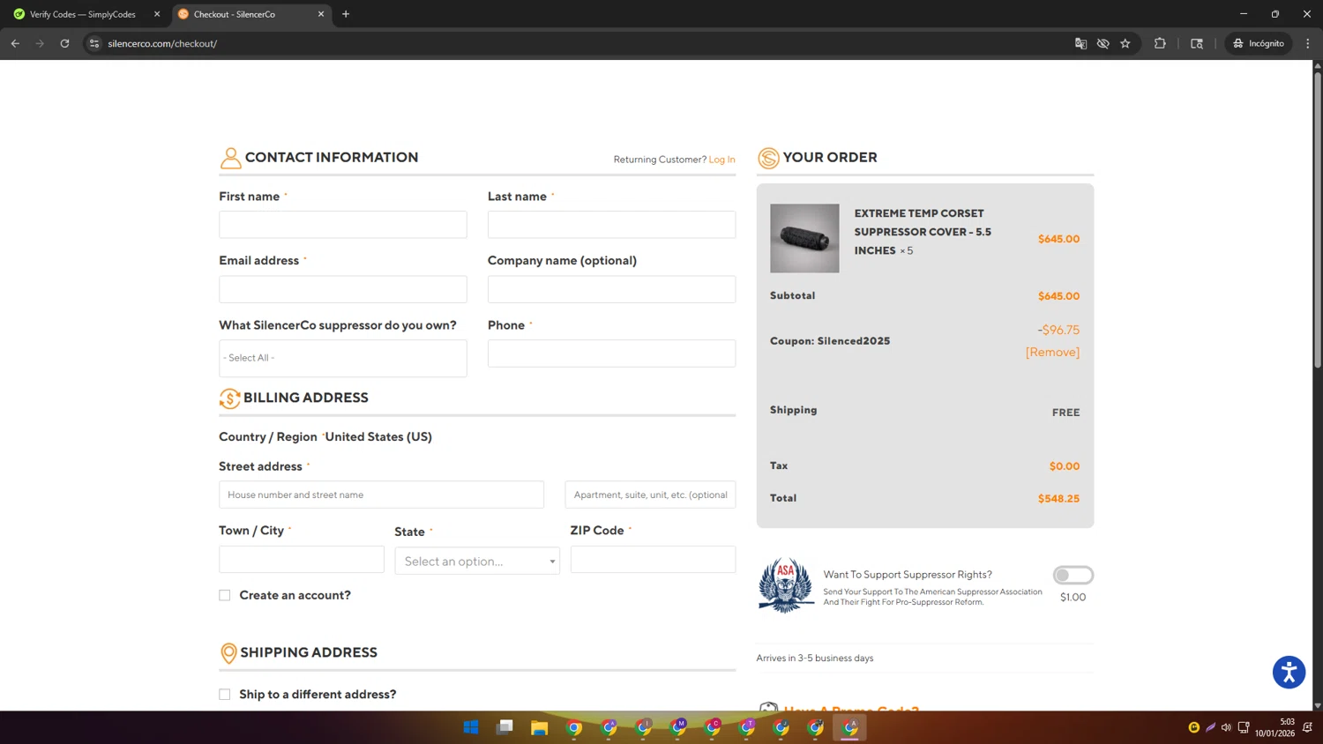1323x744 pixels.
Task: Click the House number and street name field
Action: click(381, 495)
